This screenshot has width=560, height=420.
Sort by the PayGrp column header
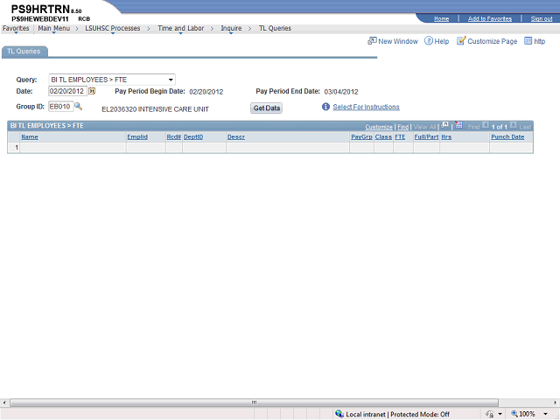[x=361, y=136]
